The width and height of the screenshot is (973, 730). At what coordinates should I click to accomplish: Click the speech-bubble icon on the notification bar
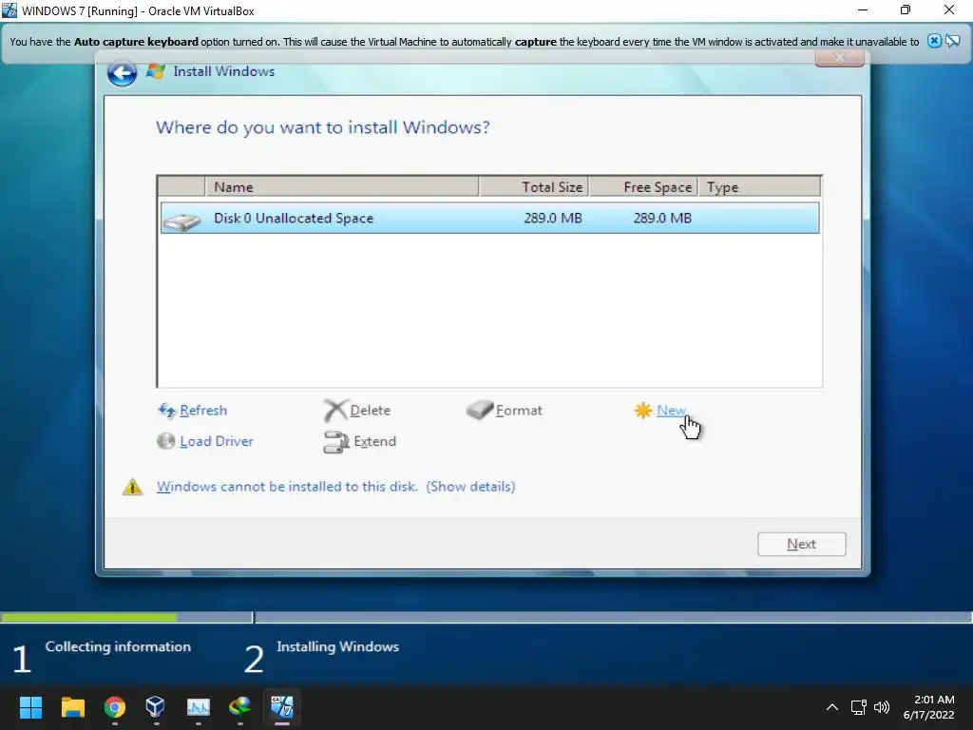coord(952,41)
